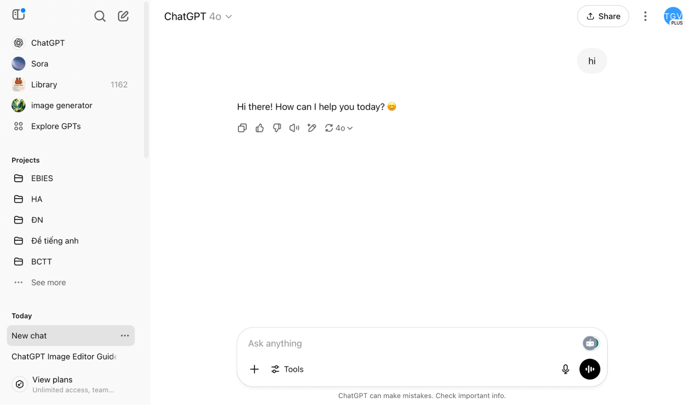
Task: Open the conversation options menu
Action: [645, 16]
